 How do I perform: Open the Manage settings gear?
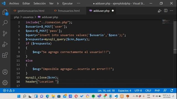pyautogui.click(x=5, y=82)
